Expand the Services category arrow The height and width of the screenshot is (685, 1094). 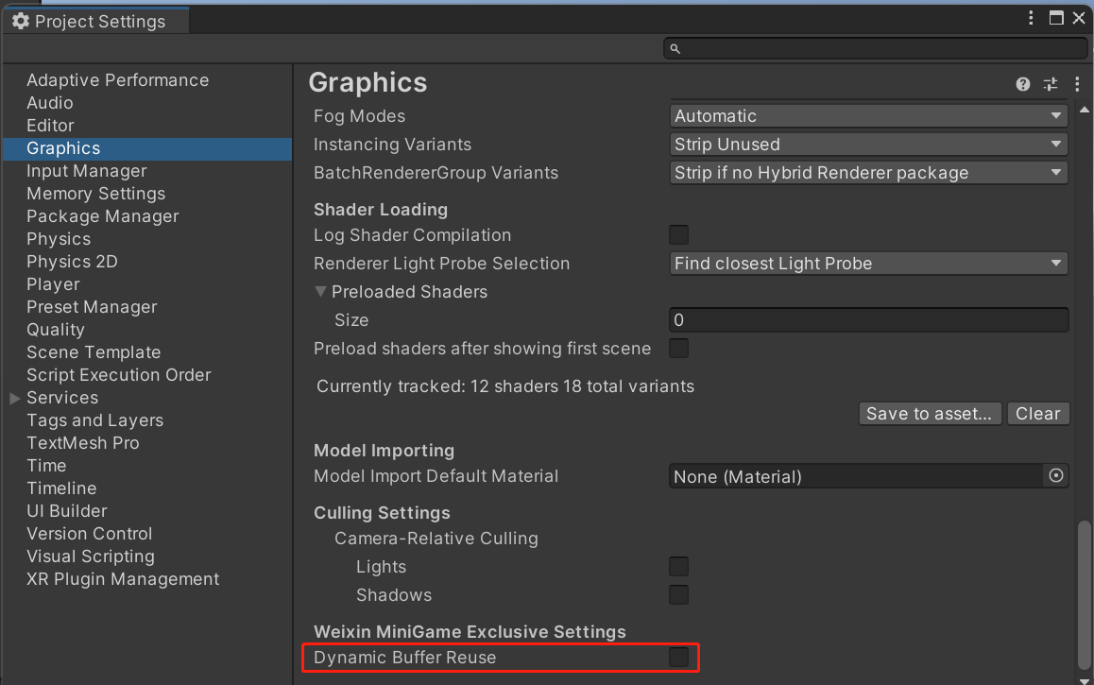14,398
